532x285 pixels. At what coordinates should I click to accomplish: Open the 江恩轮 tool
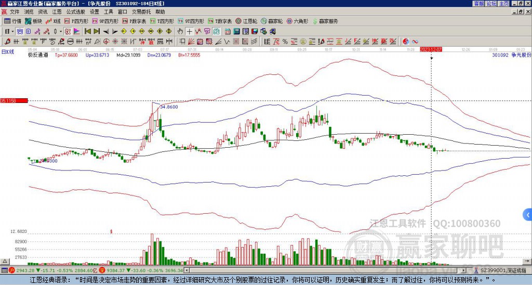click(x=246, y=21)
